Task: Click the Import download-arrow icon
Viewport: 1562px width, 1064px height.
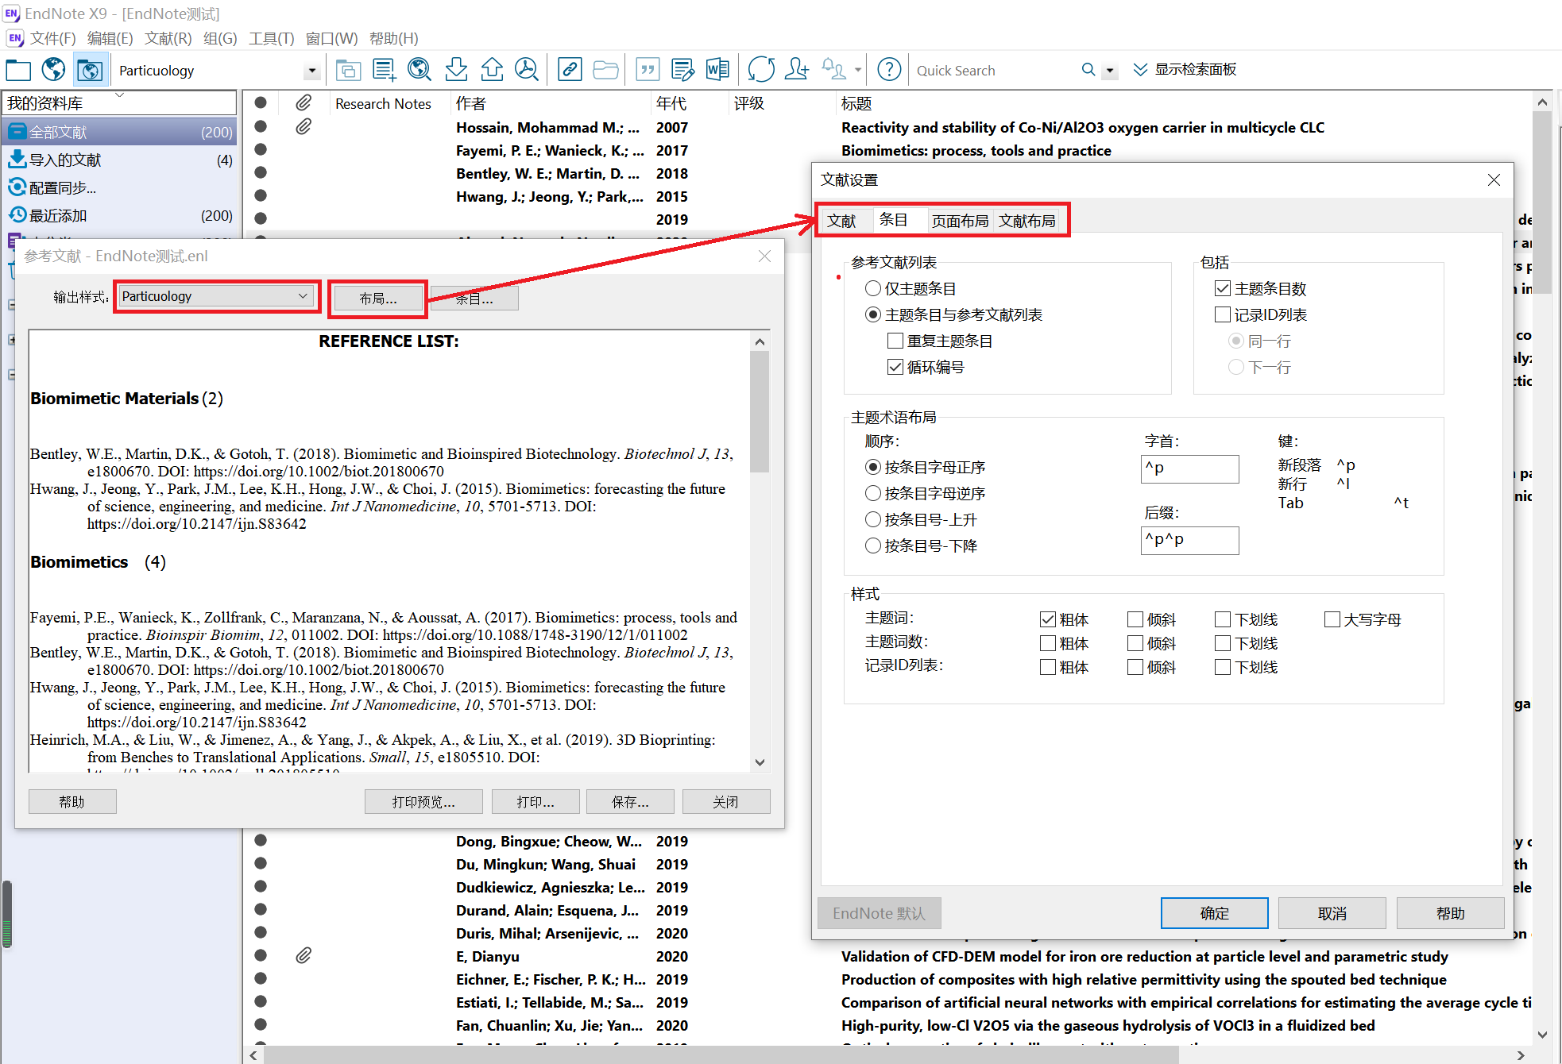Action: [456, 70]
